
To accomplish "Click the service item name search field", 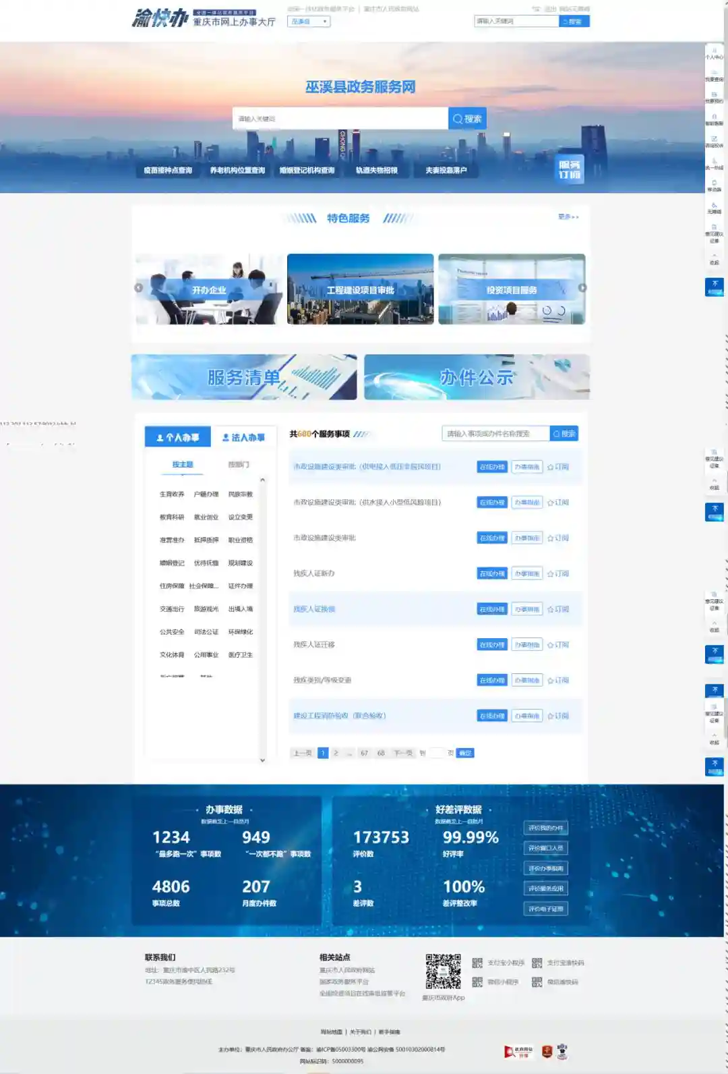I will 495,434.
